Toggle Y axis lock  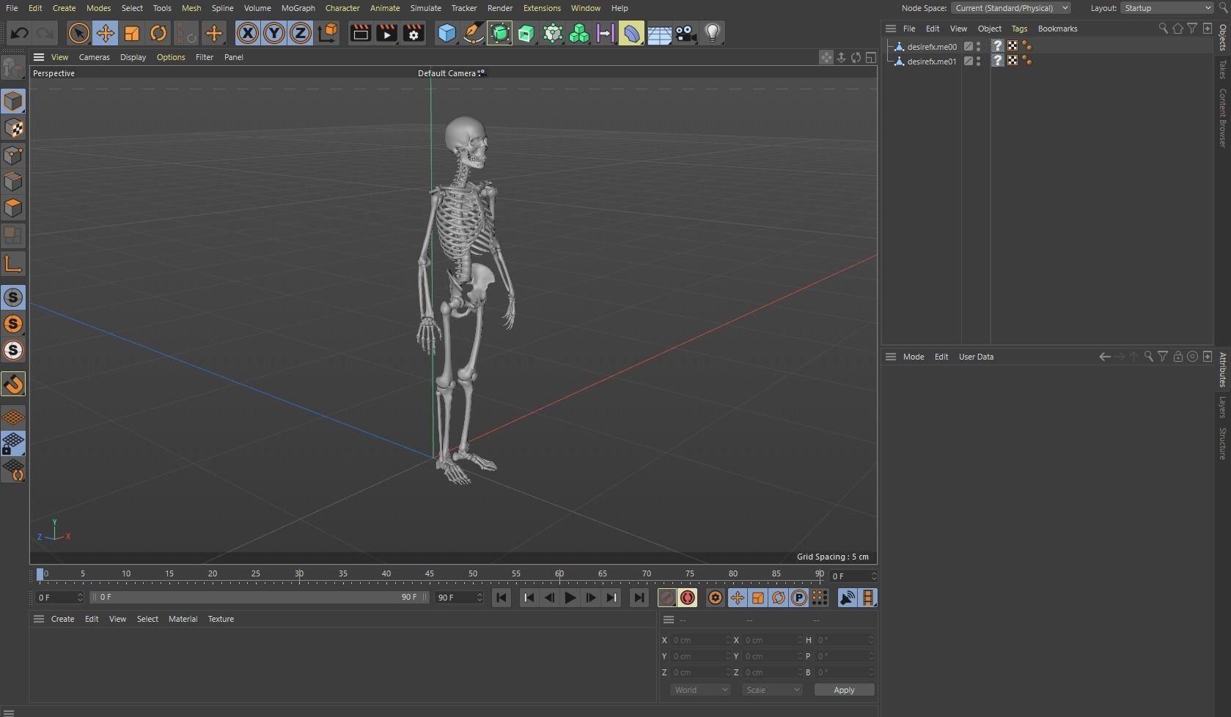click(x=274, y=33)
